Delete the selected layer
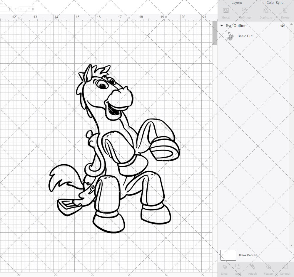Viewport: 294px width, 277px height. (x=285, y=12)
